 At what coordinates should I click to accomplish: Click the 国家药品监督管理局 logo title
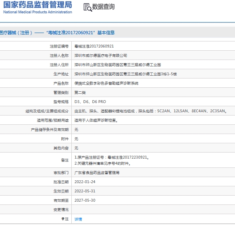pos(37,5)
